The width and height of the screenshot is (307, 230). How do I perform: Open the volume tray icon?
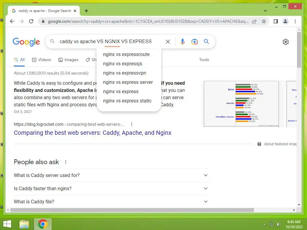point(279,224)
